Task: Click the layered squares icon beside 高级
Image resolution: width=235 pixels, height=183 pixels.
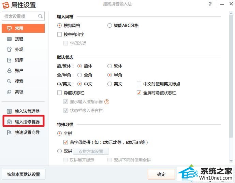Action: [9, 91]
